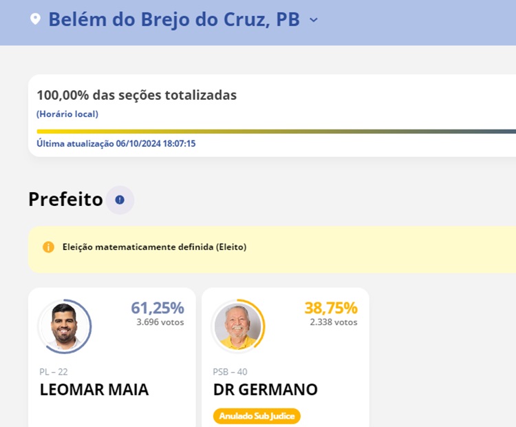Click the Anulado Sub Judice badge
This screenshot has height=427, width=516.
click(x=257, y=416)
